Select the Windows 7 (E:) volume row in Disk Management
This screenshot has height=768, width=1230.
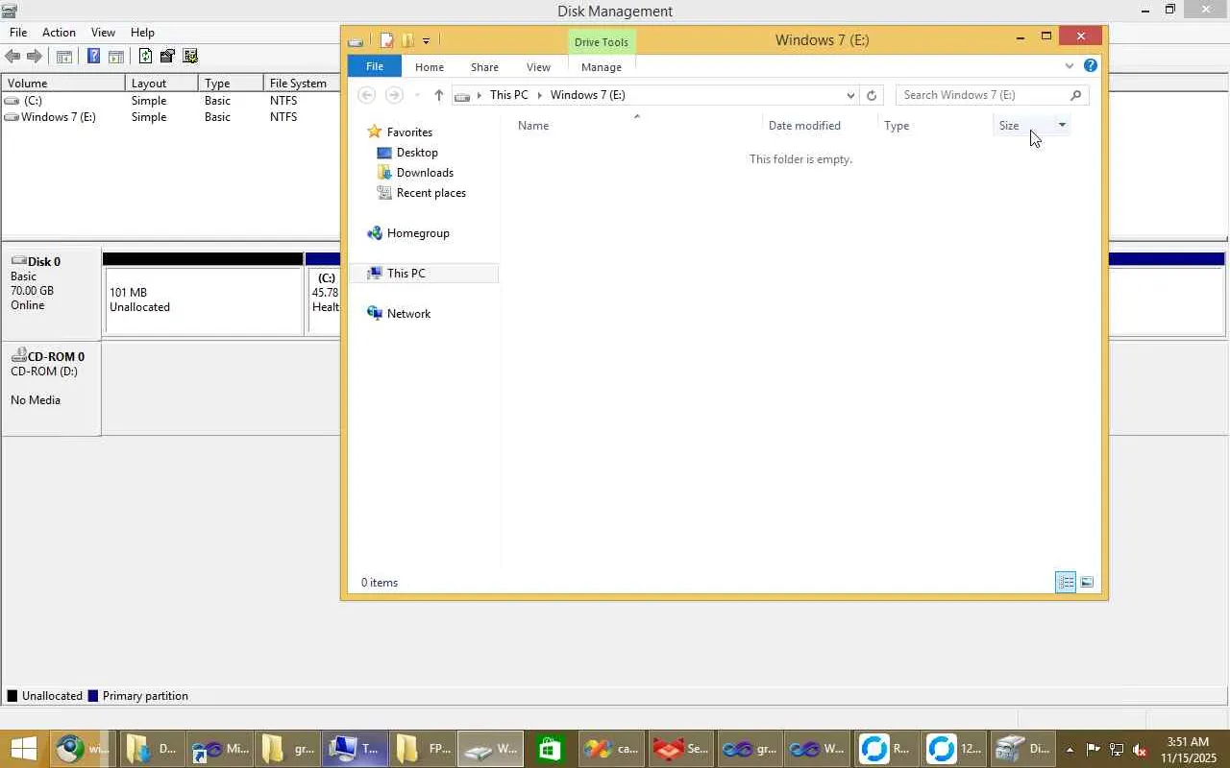click(170, 117)
